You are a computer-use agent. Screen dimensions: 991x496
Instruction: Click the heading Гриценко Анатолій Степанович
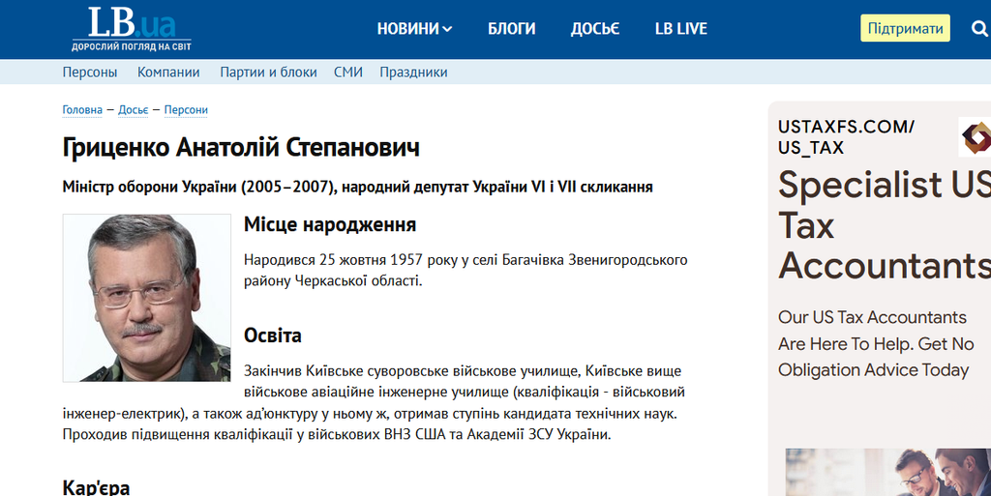pyautogui.click(x=241, y=148)
